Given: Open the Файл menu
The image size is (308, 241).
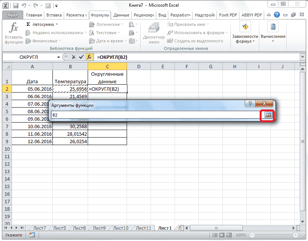Looking at the screenshot, I should tap(13, 15).
